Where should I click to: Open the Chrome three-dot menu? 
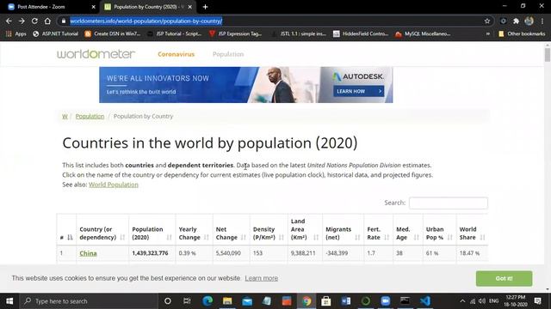[542, 21]
